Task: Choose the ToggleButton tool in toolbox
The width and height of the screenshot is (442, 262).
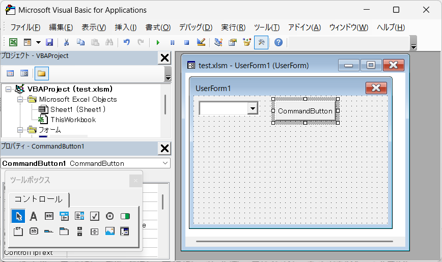Action: [125, 216]
